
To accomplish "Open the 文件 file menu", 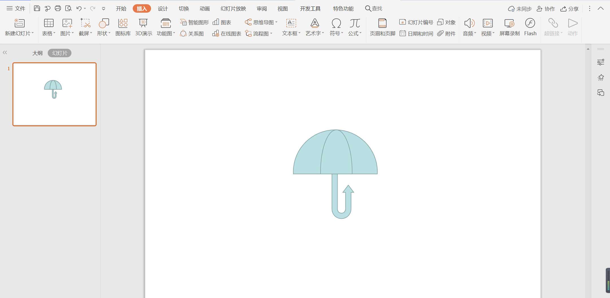I will (16, 8).
